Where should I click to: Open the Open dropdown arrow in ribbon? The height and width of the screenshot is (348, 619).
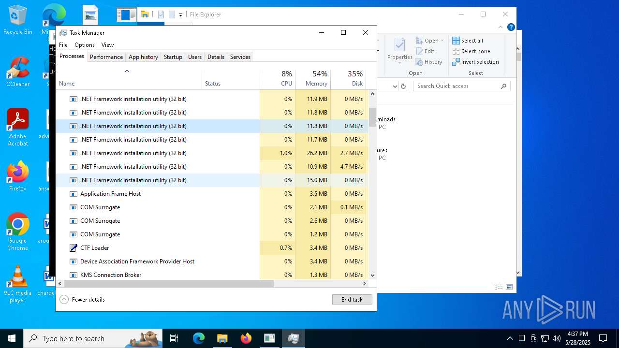coord(442,41)
